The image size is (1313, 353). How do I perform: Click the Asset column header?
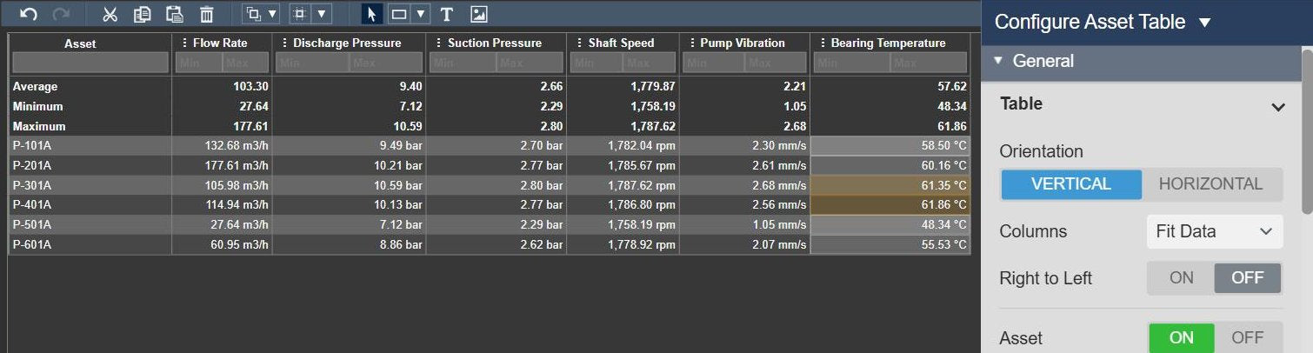80,43
